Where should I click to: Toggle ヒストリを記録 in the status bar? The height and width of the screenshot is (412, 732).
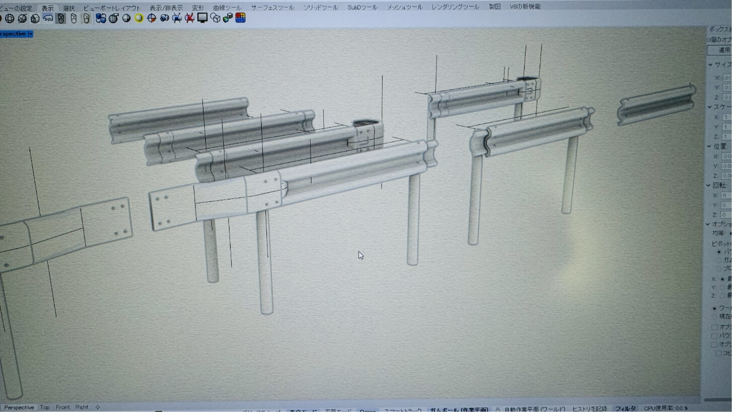click(x=590, y=408)
